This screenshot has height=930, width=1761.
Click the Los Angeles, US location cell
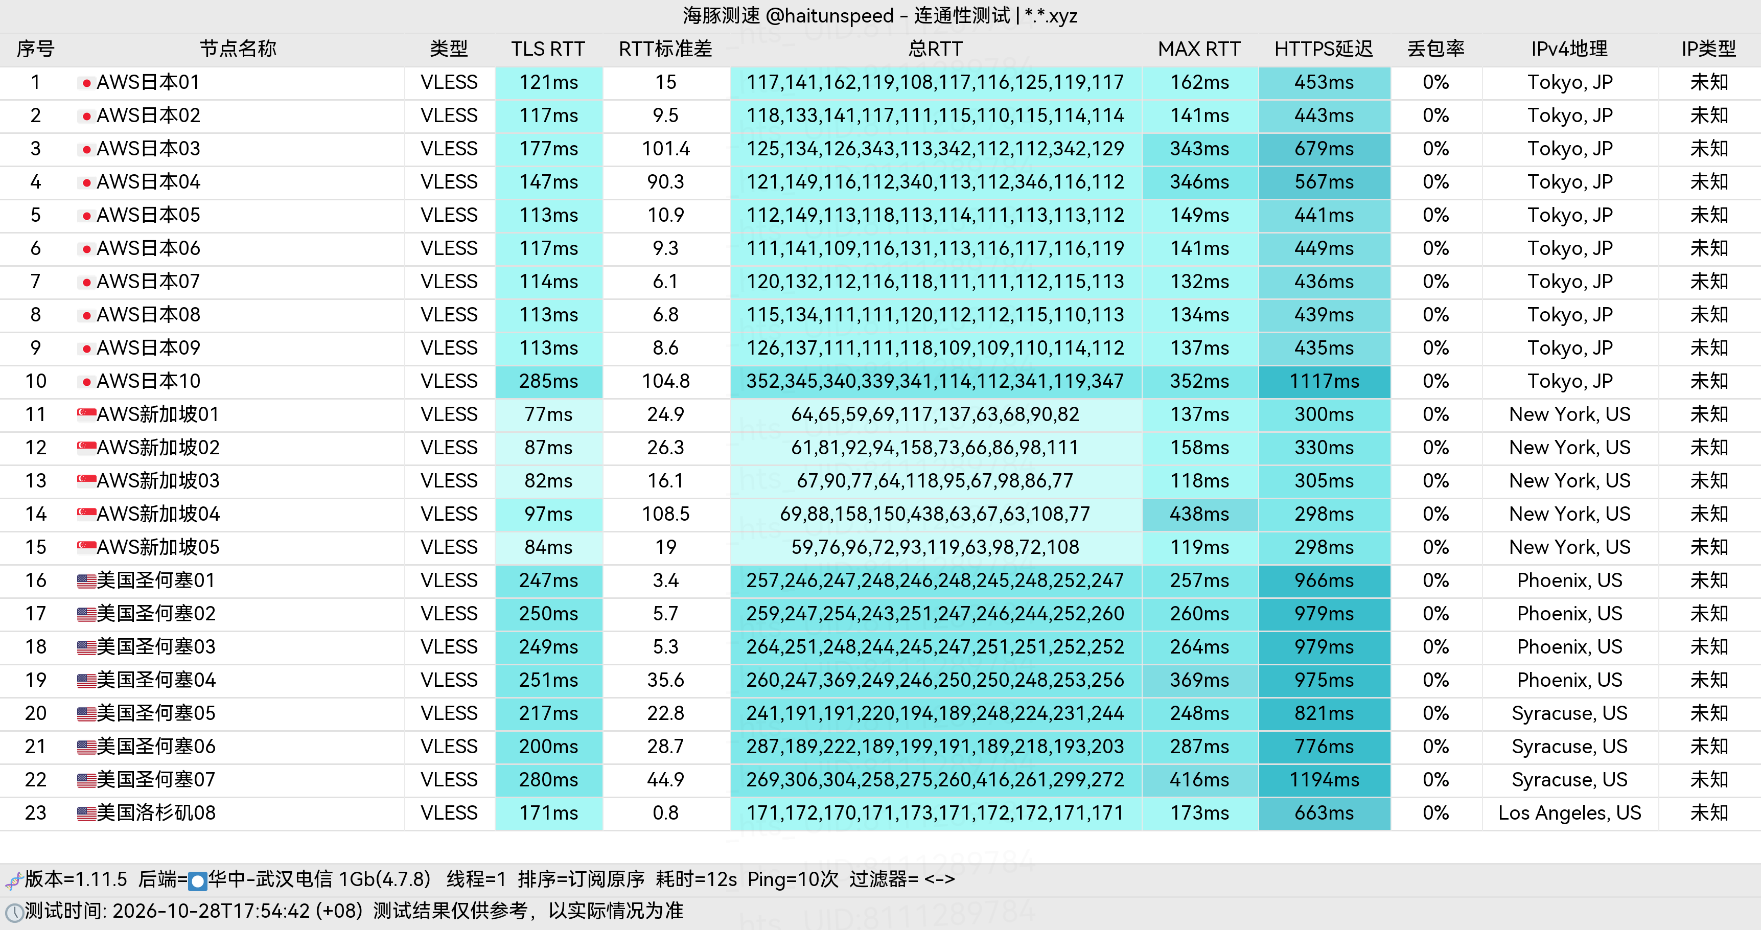tap(1569, 813)
